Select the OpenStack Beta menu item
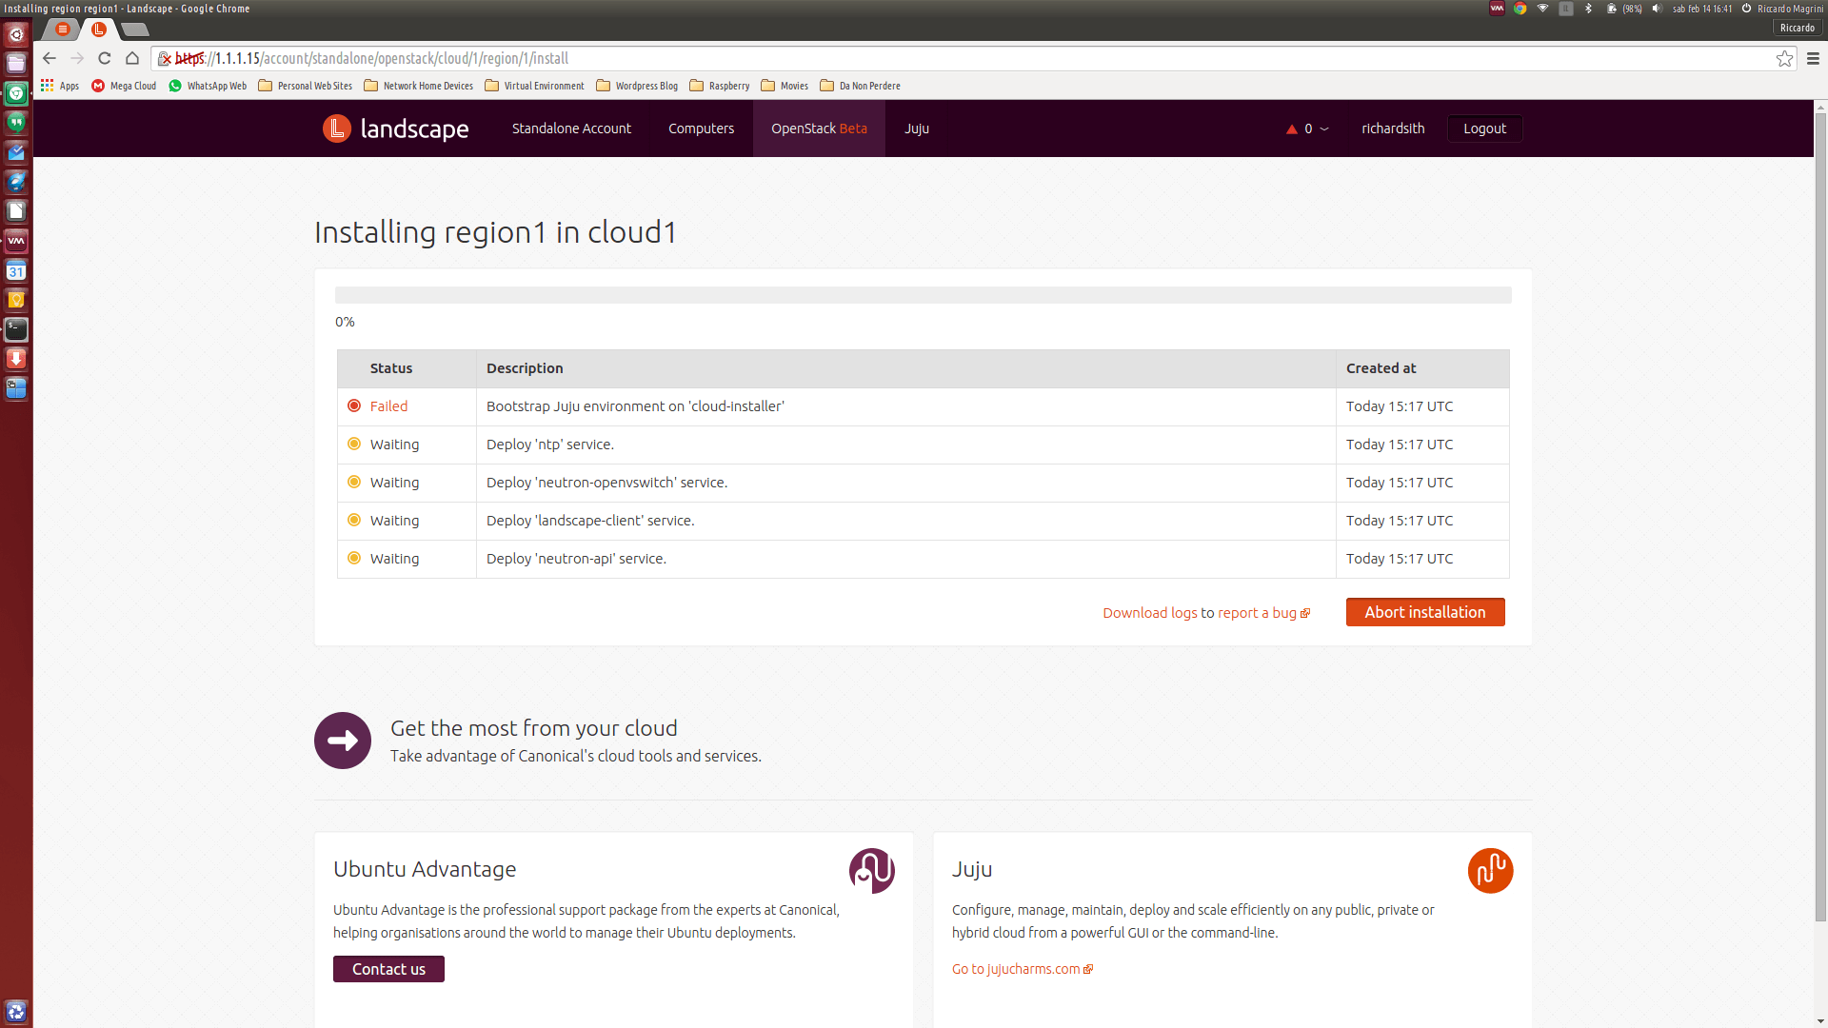 click(x=819, y=128)
